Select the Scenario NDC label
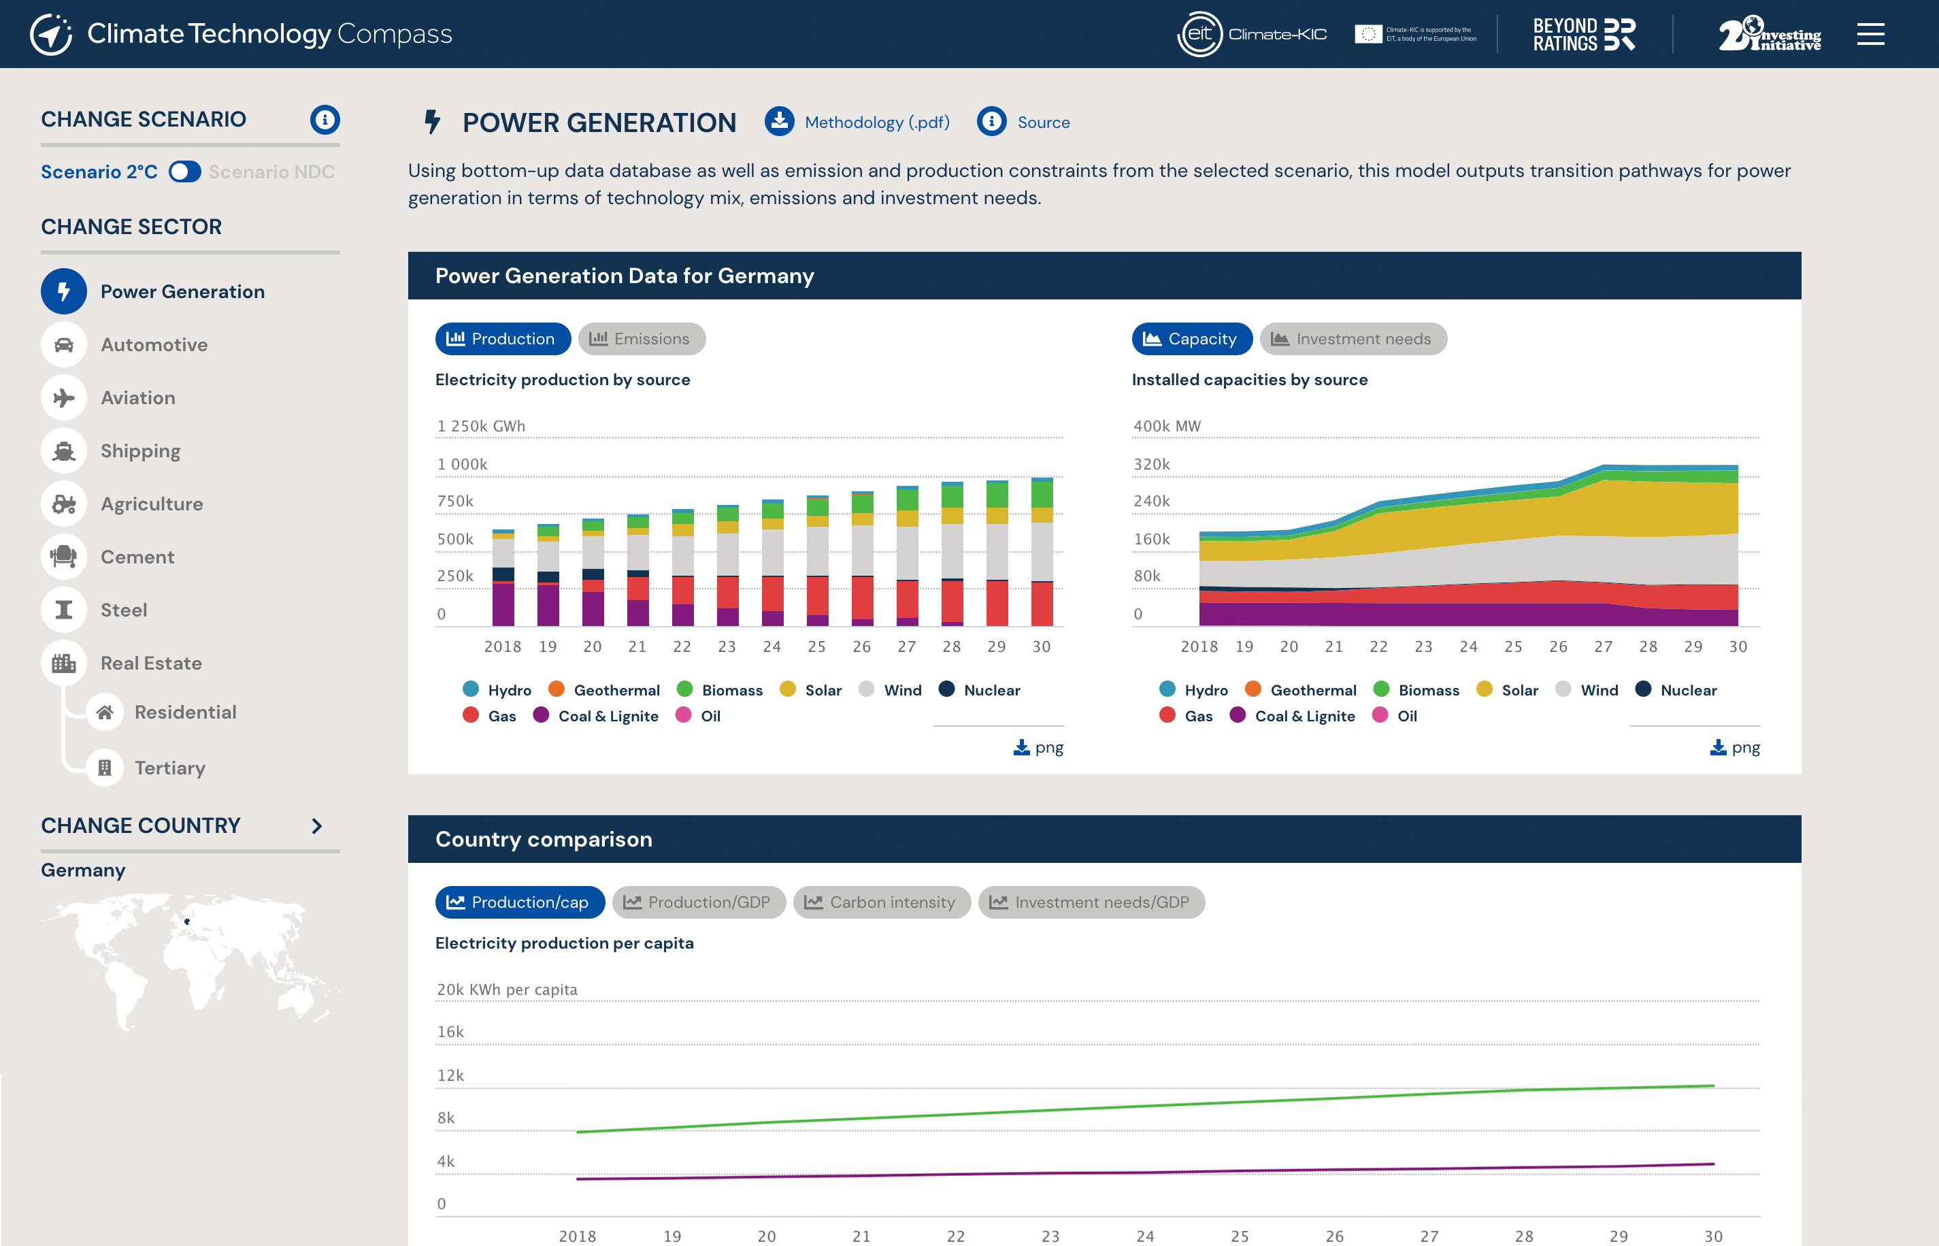Image resolution: width=1939 pixels, height=1246 pixels. click(271, 171)
